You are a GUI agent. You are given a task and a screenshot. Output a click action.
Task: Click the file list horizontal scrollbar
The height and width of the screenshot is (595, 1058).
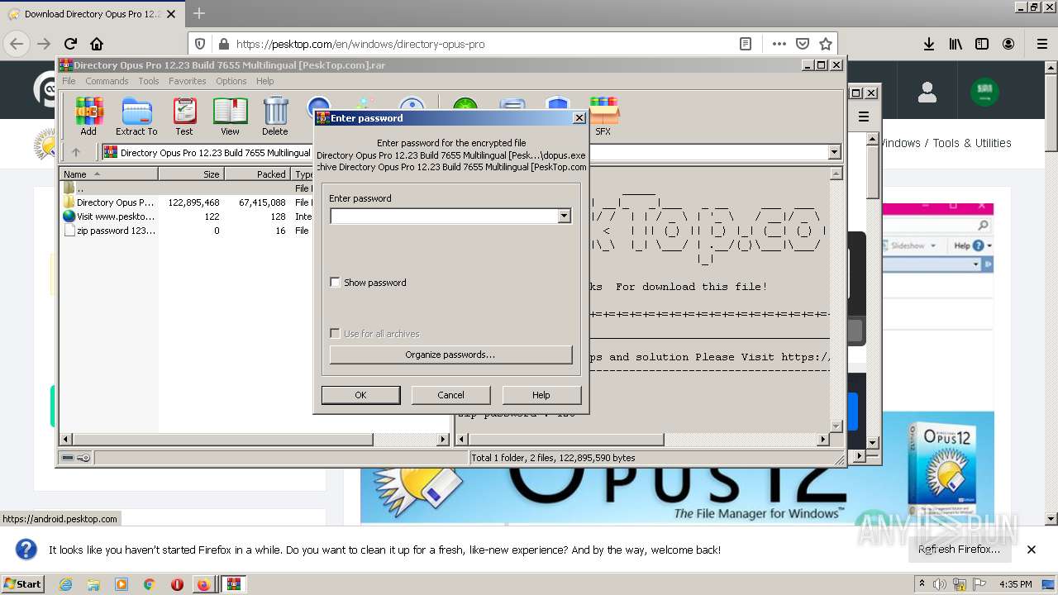[x=223, y=440]
